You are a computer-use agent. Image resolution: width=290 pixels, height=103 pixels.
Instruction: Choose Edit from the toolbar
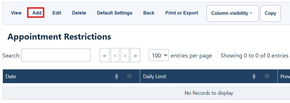(57, 13)
